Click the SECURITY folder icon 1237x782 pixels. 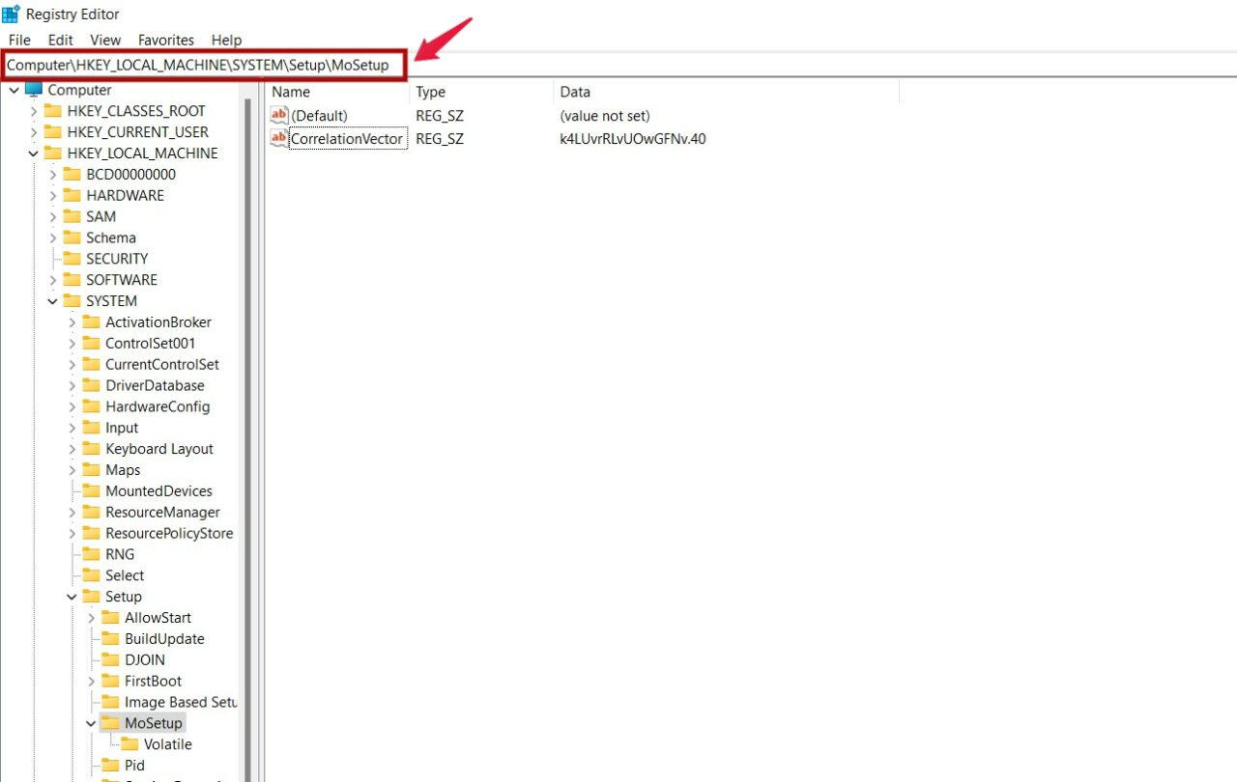coord(72,259)
